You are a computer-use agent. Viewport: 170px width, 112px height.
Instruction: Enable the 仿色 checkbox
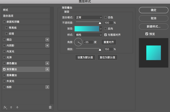pos(106,18)
